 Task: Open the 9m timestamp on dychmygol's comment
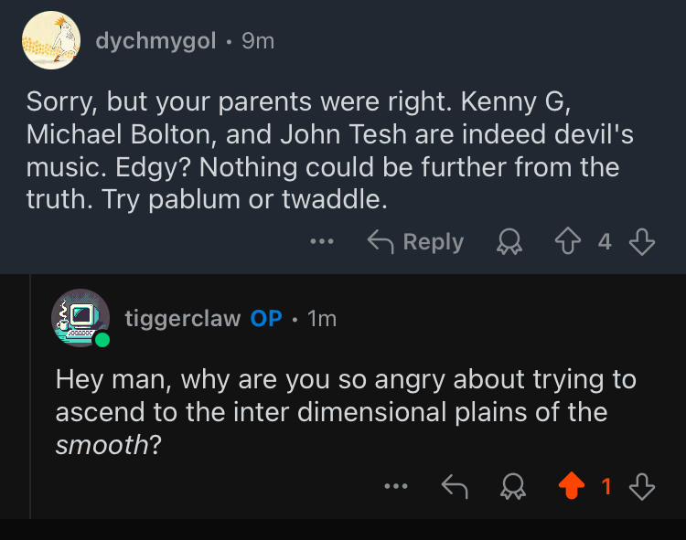tap(258, 41)
